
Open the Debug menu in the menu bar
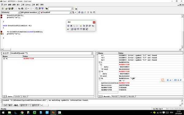28,5
